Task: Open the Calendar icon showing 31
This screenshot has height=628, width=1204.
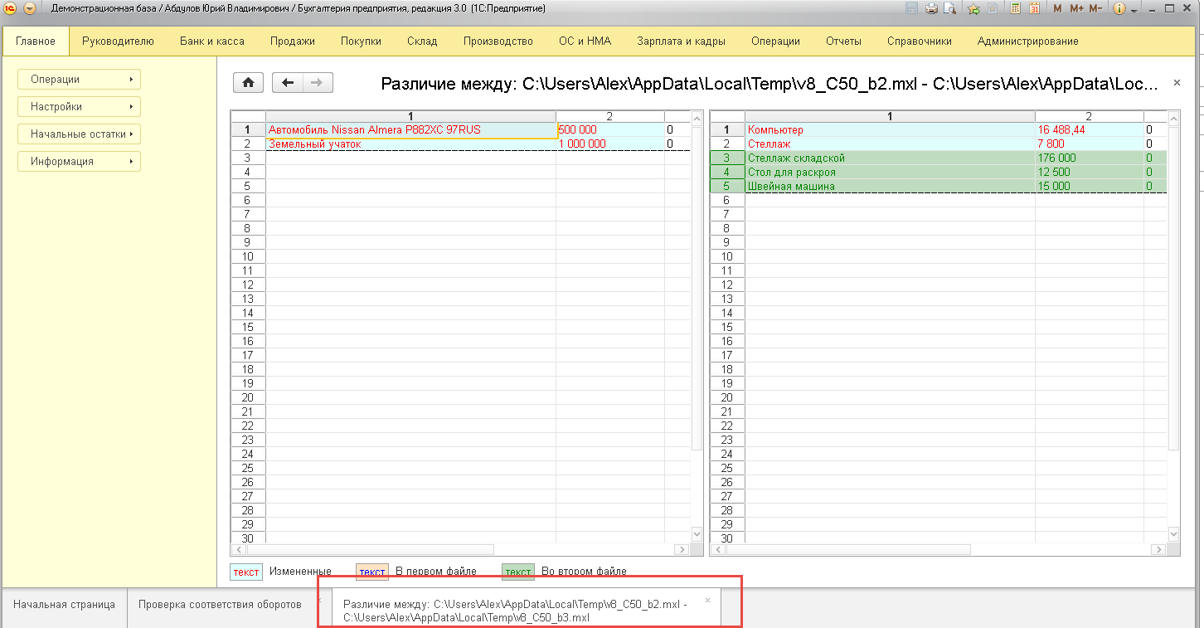Action: 1034,8
